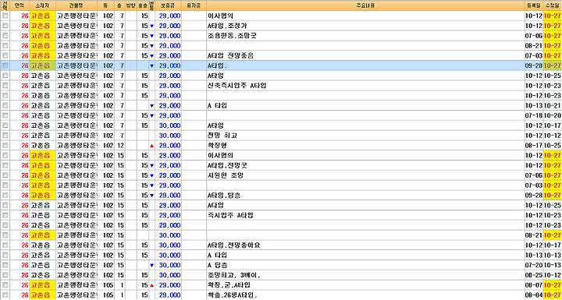Select the 즉시입주 A타입 description cell

pos(365,216)
